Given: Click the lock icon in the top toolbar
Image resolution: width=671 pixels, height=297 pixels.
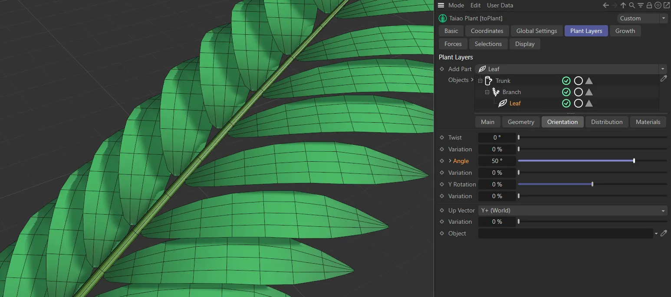Looking at the screenshot, I should [x=649, y=5].
